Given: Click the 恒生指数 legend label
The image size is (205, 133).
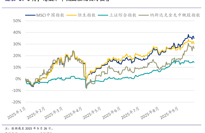Looking at the screenshot, I should point(87,15).
